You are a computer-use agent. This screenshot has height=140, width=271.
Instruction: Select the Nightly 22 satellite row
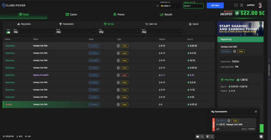click(x=108, y=75)
